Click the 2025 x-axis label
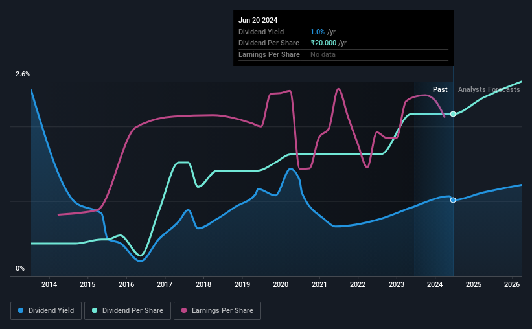The width and height of the screenshot is (532, 329). [474, 284]
